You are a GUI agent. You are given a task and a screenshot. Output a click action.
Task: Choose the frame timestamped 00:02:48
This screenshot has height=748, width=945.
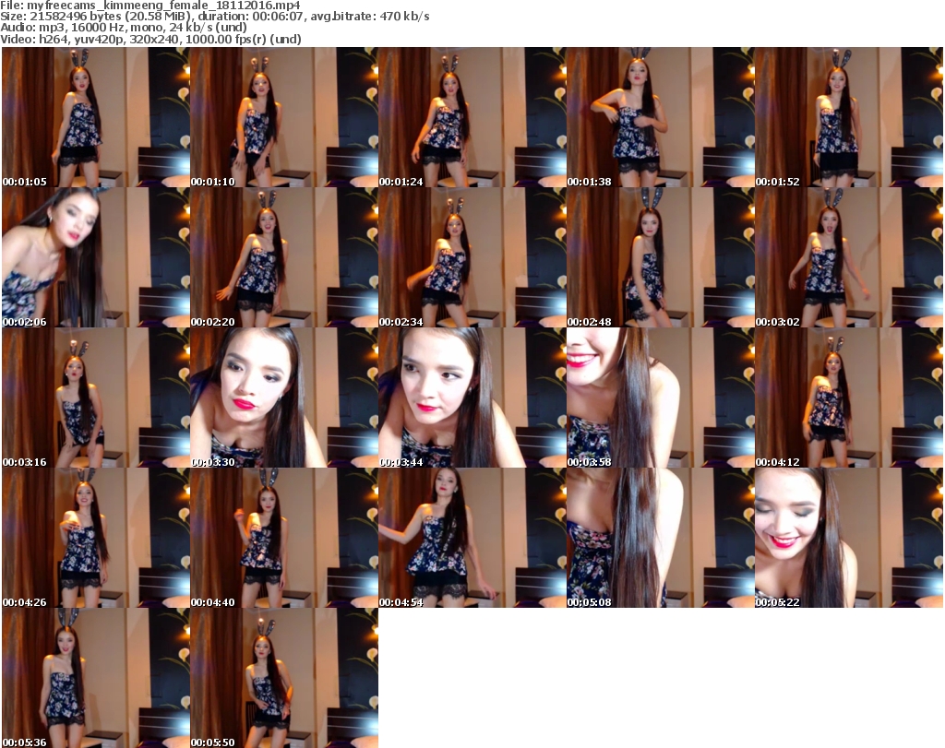(660, 257)
